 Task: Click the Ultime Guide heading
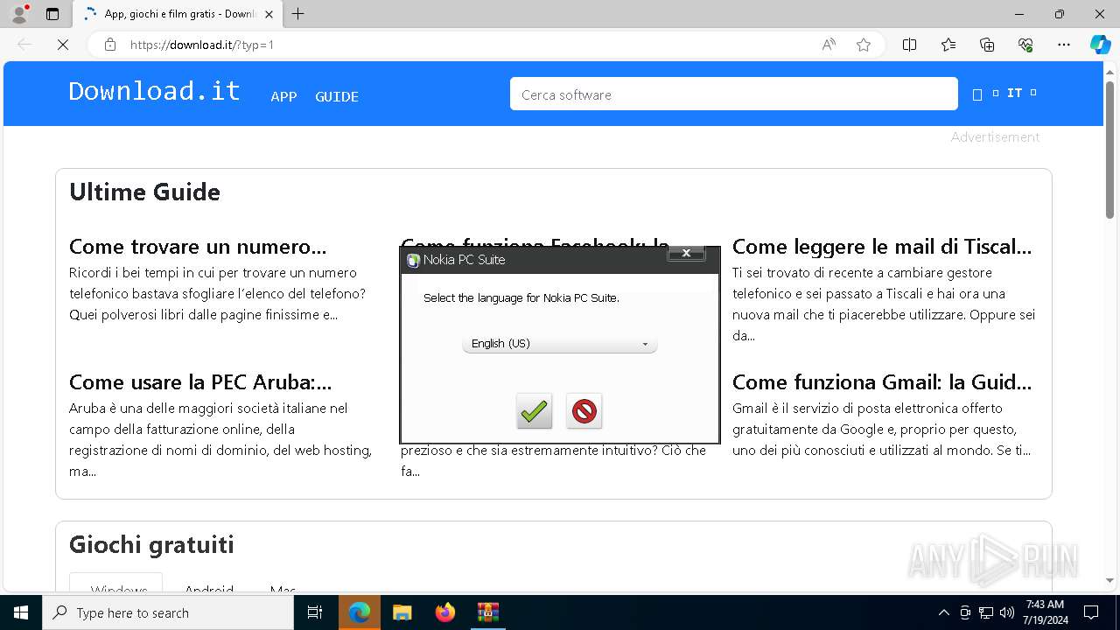(x=144, y=192)
